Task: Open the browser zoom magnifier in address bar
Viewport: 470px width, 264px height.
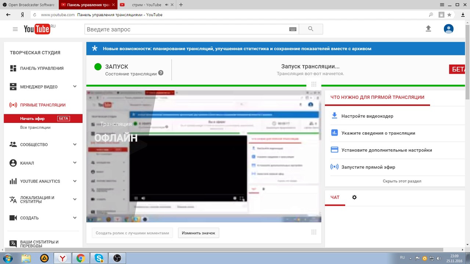Action: [x=431, y=15]
